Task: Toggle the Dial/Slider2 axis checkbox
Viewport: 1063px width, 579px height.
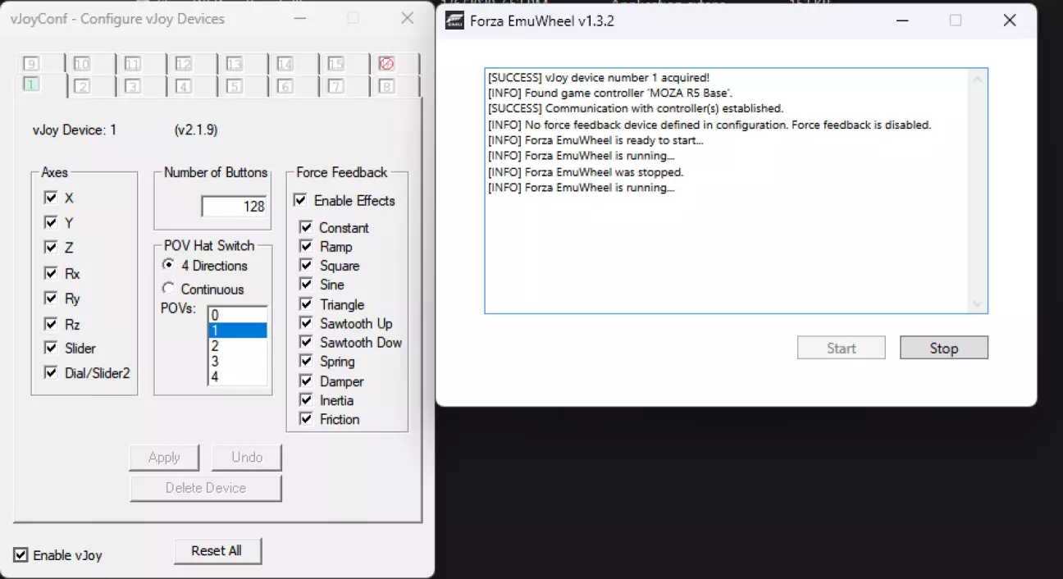Action: pyautogui.click(x=51, y=372)
